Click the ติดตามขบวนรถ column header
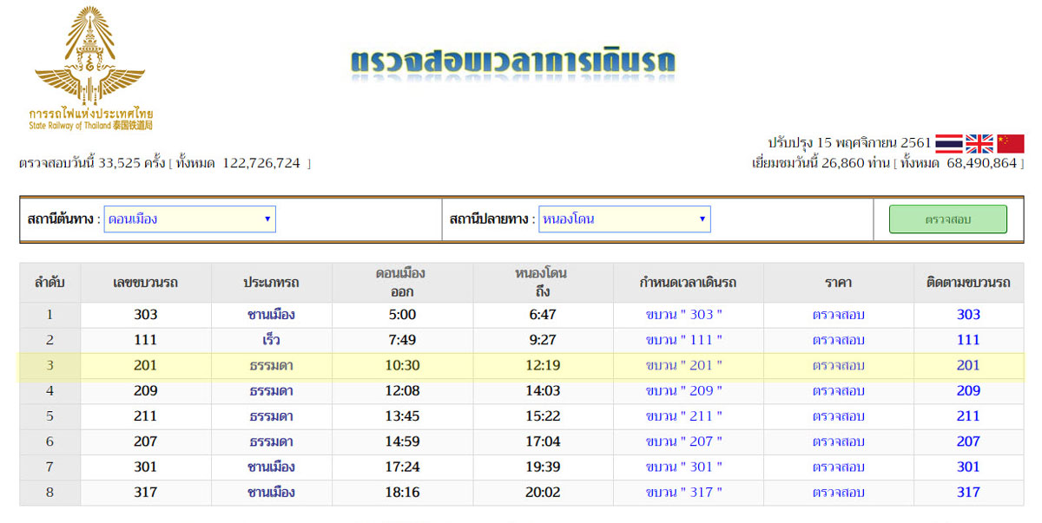The width and height of the screenshot is (1042, 523). coord(968,283)
